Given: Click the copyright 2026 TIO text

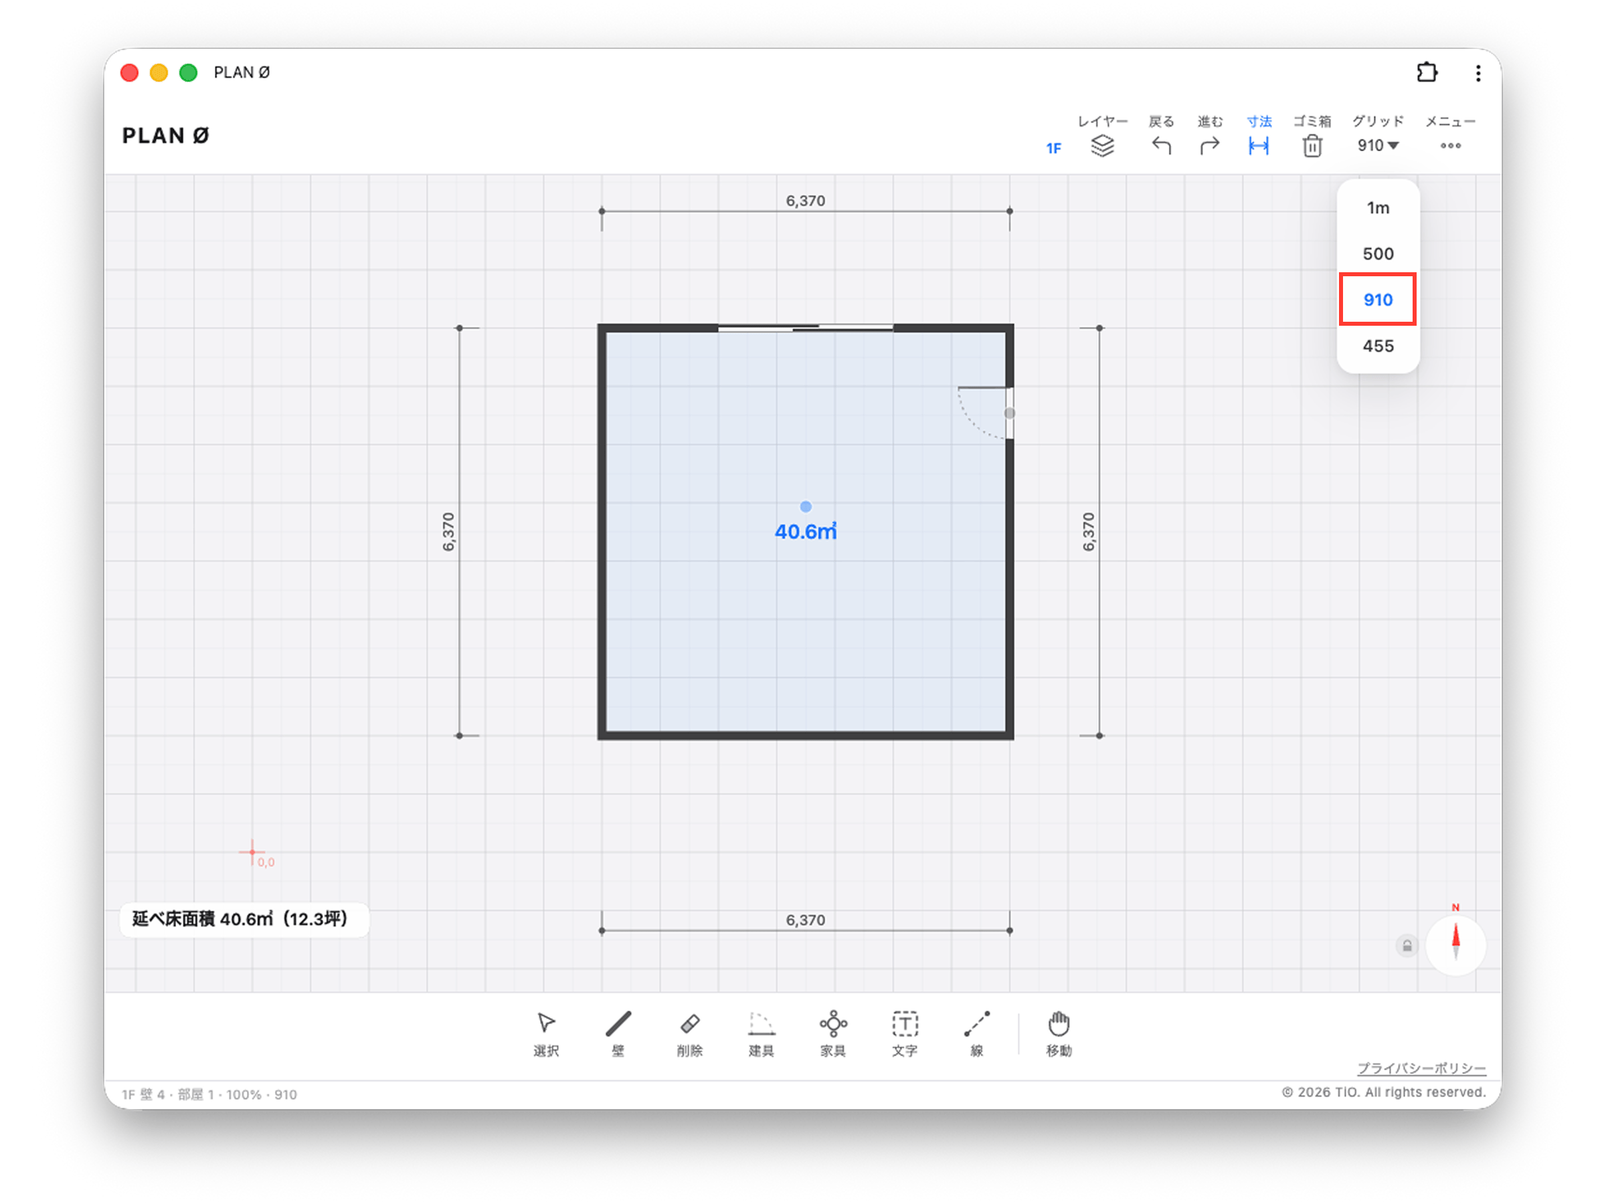Looking at the screenshot, I should pos(1383,1092).
